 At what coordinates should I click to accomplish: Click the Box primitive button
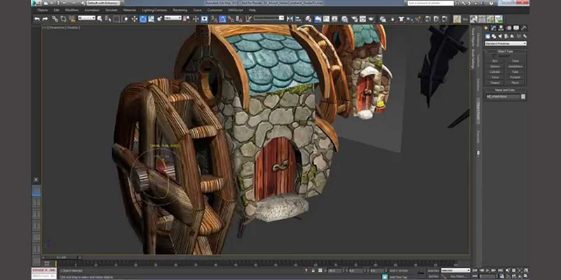[x=495, y=61]
